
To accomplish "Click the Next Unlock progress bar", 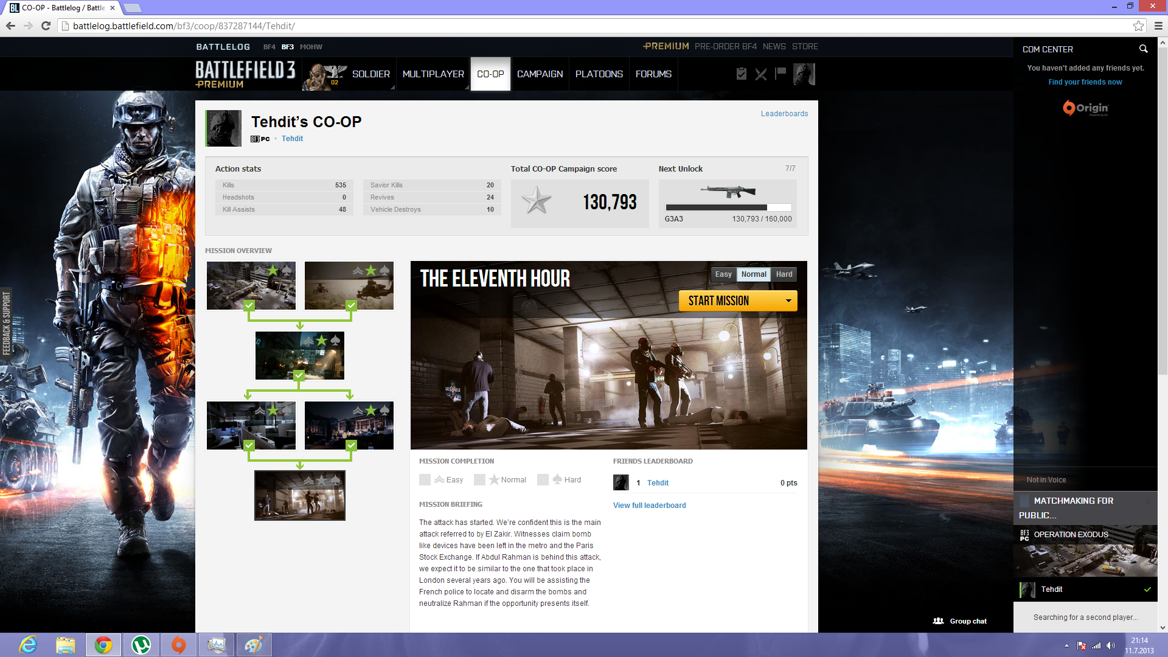I will 728,207.
